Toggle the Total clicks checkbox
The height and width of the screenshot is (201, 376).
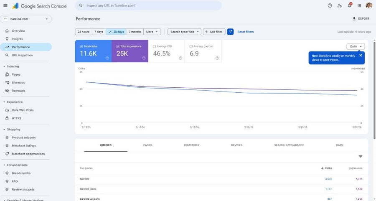coord(81,46)
